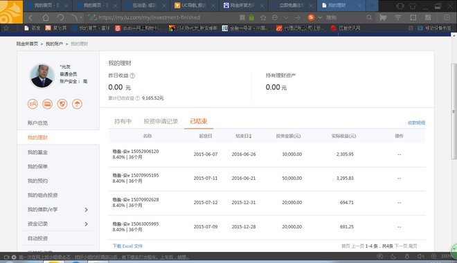Image resolution: width=457 pixels, height=263 pixels.
Task: Open product 稳盈-安e 15063005995
Action: pyautogui.click(x=136, y=224)
